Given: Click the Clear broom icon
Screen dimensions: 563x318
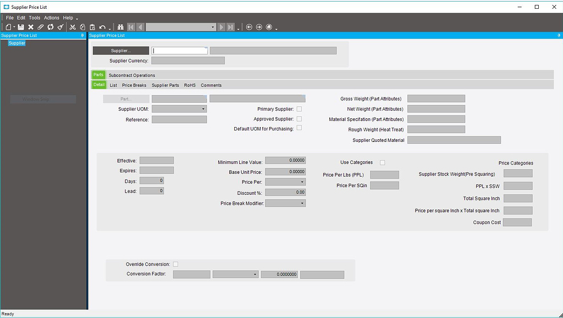Looking at the screenshot, I should [60, 27].
